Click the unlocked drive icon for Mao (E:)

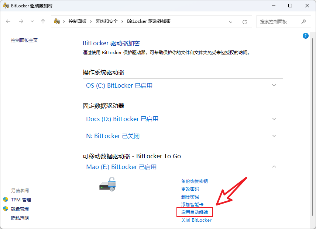tap(108, 184)
